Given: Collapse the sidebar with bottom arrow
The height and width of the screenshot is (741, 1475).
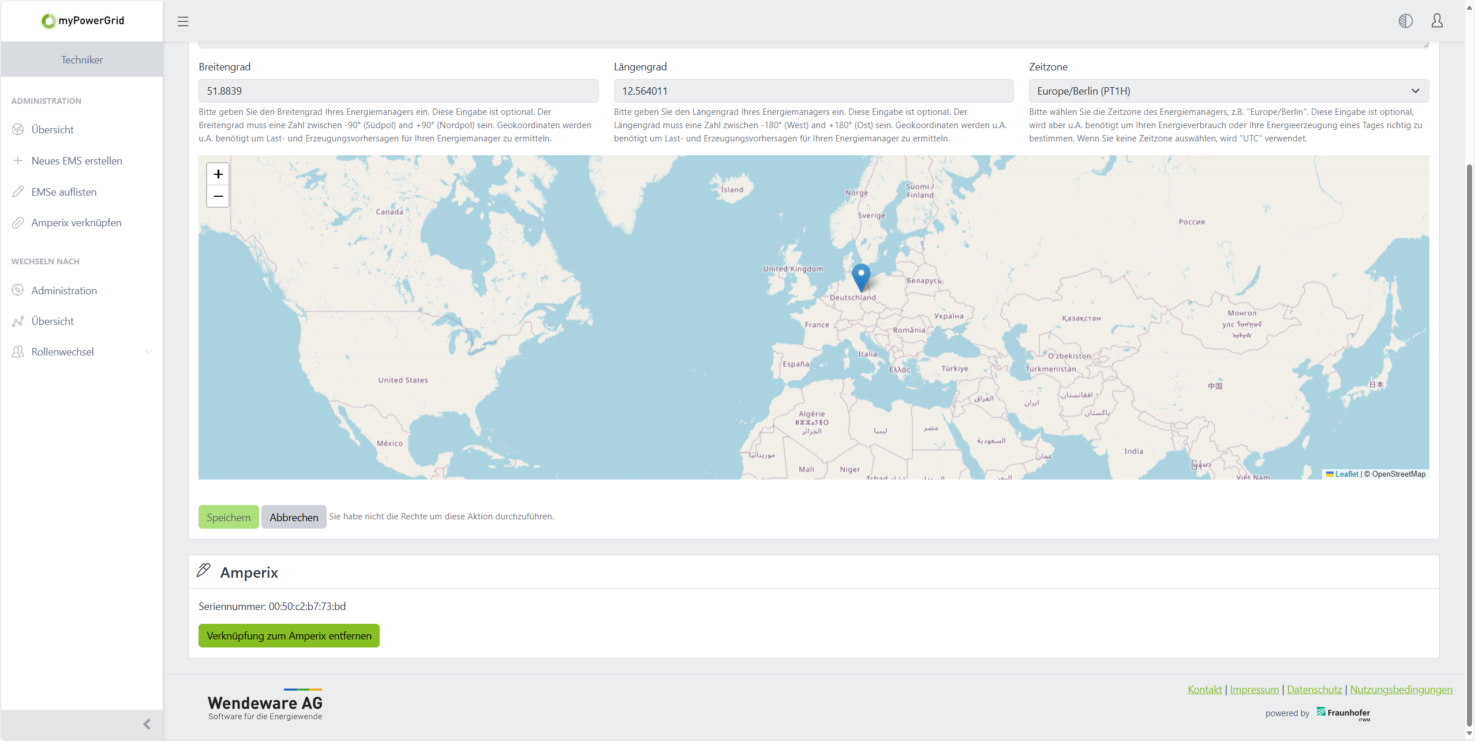Looking at the screenshot, I should (147, 724).
